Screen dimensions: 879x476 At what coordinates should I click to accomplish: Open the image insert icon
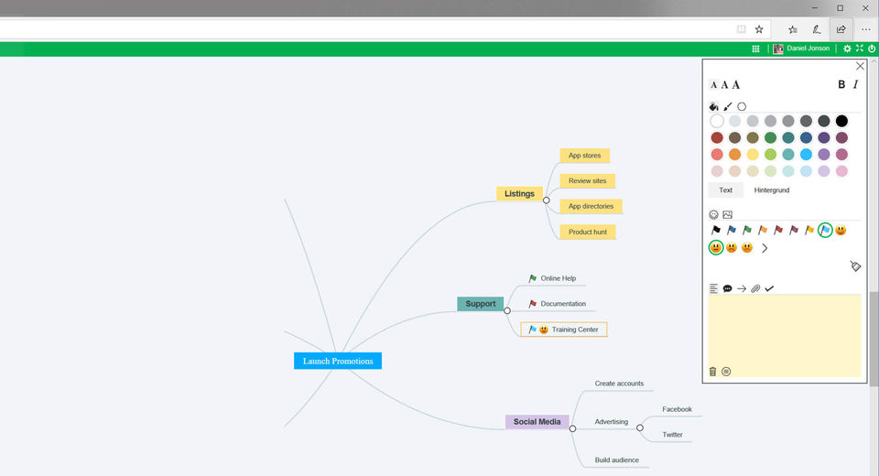728,214
